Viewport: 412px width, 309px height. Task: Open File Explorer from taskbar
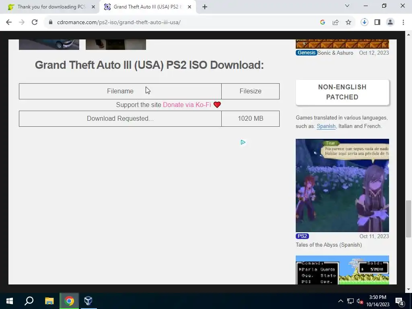click(49, 301)
